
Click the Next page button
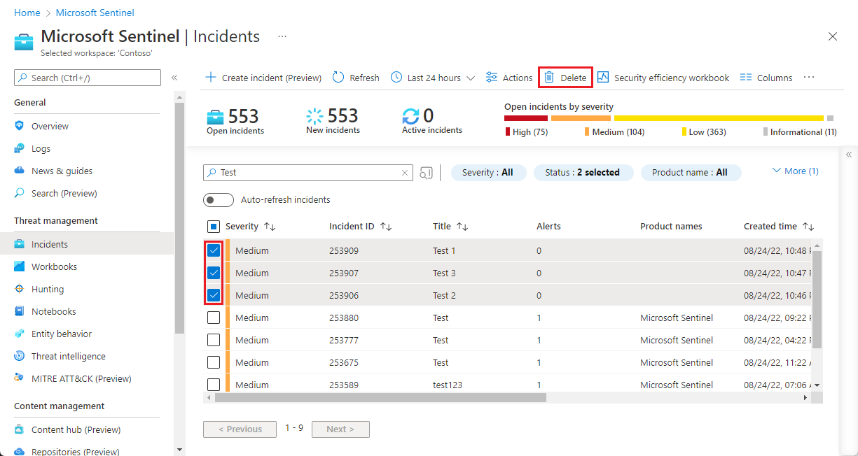coord(340,429)
